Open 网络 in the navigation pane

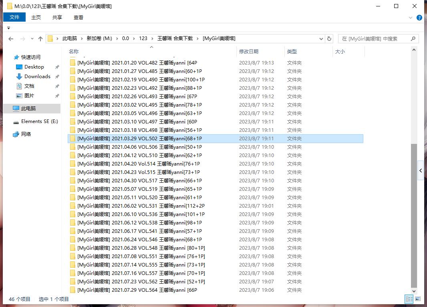click(x=26, y=134)
